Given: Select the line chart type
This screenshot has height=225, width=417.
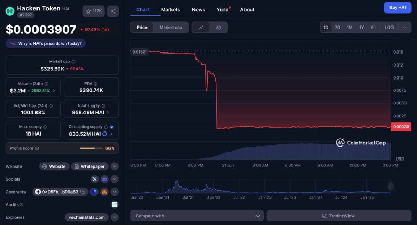Looking at the screenshot, I should 201,28.
